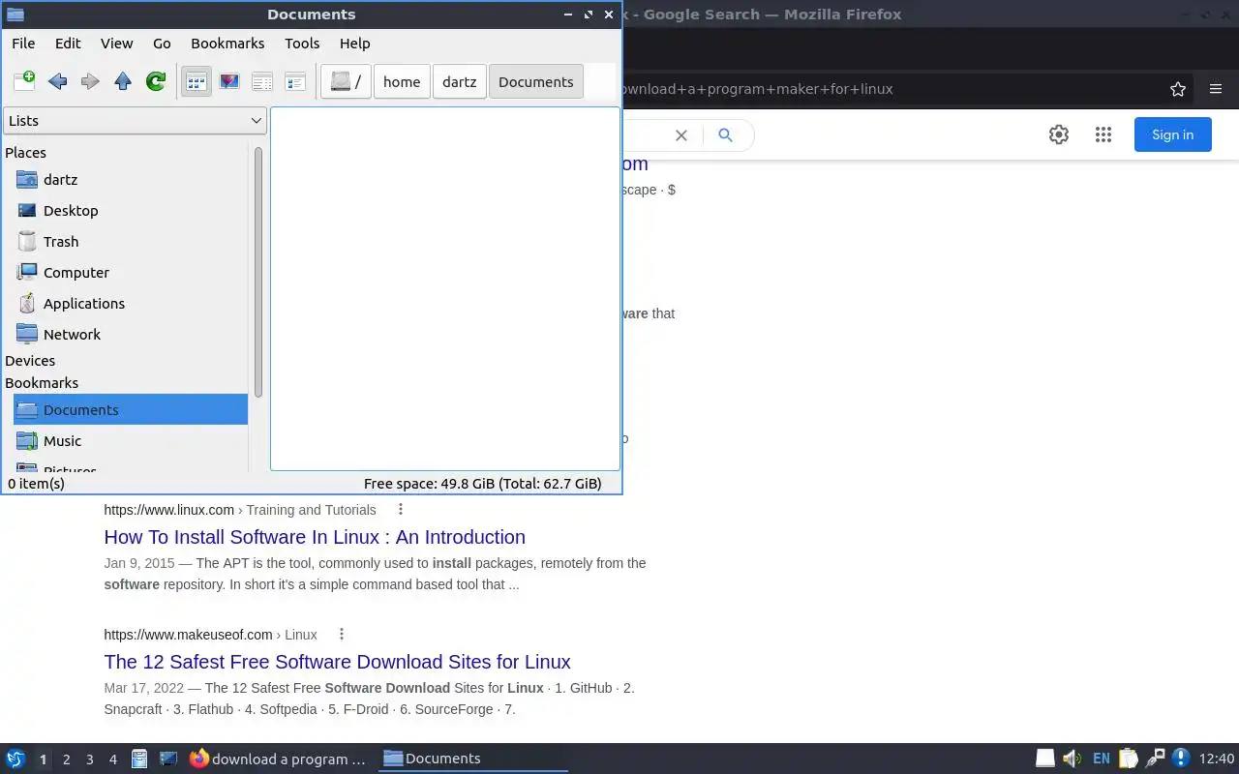
Task: Click the Firefox address bar URL
Action: tap(758, 89)
